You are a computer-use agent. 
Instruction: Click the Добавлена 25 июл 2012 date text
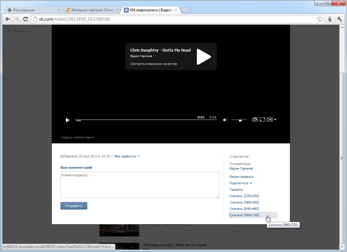[x=85, y=156]
